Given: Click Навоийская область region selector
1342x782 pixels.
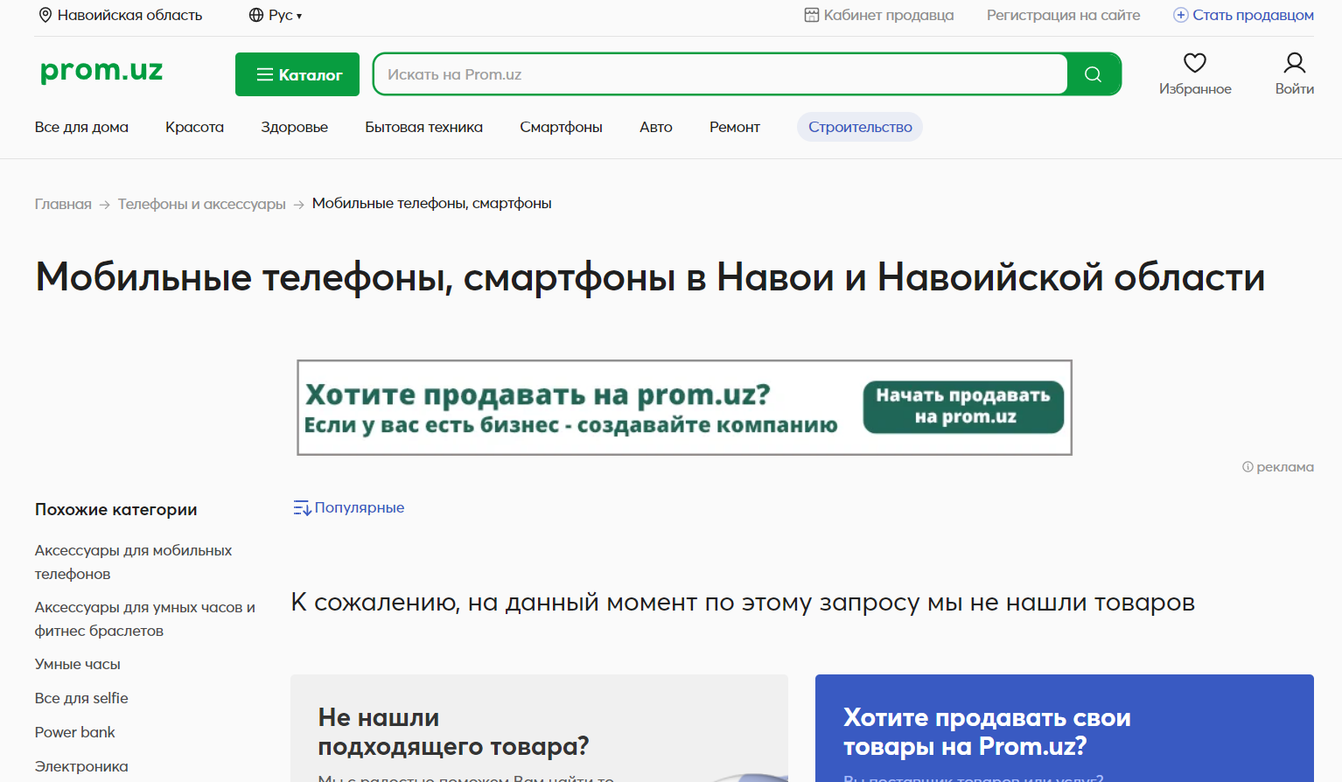Looking at the screenshot, I should (x=121, y=15).
